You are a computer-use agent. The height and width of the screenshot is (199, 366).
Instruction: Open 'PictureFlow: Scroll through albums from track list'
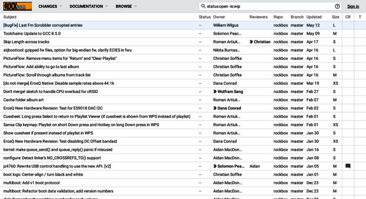click(47, 75)
